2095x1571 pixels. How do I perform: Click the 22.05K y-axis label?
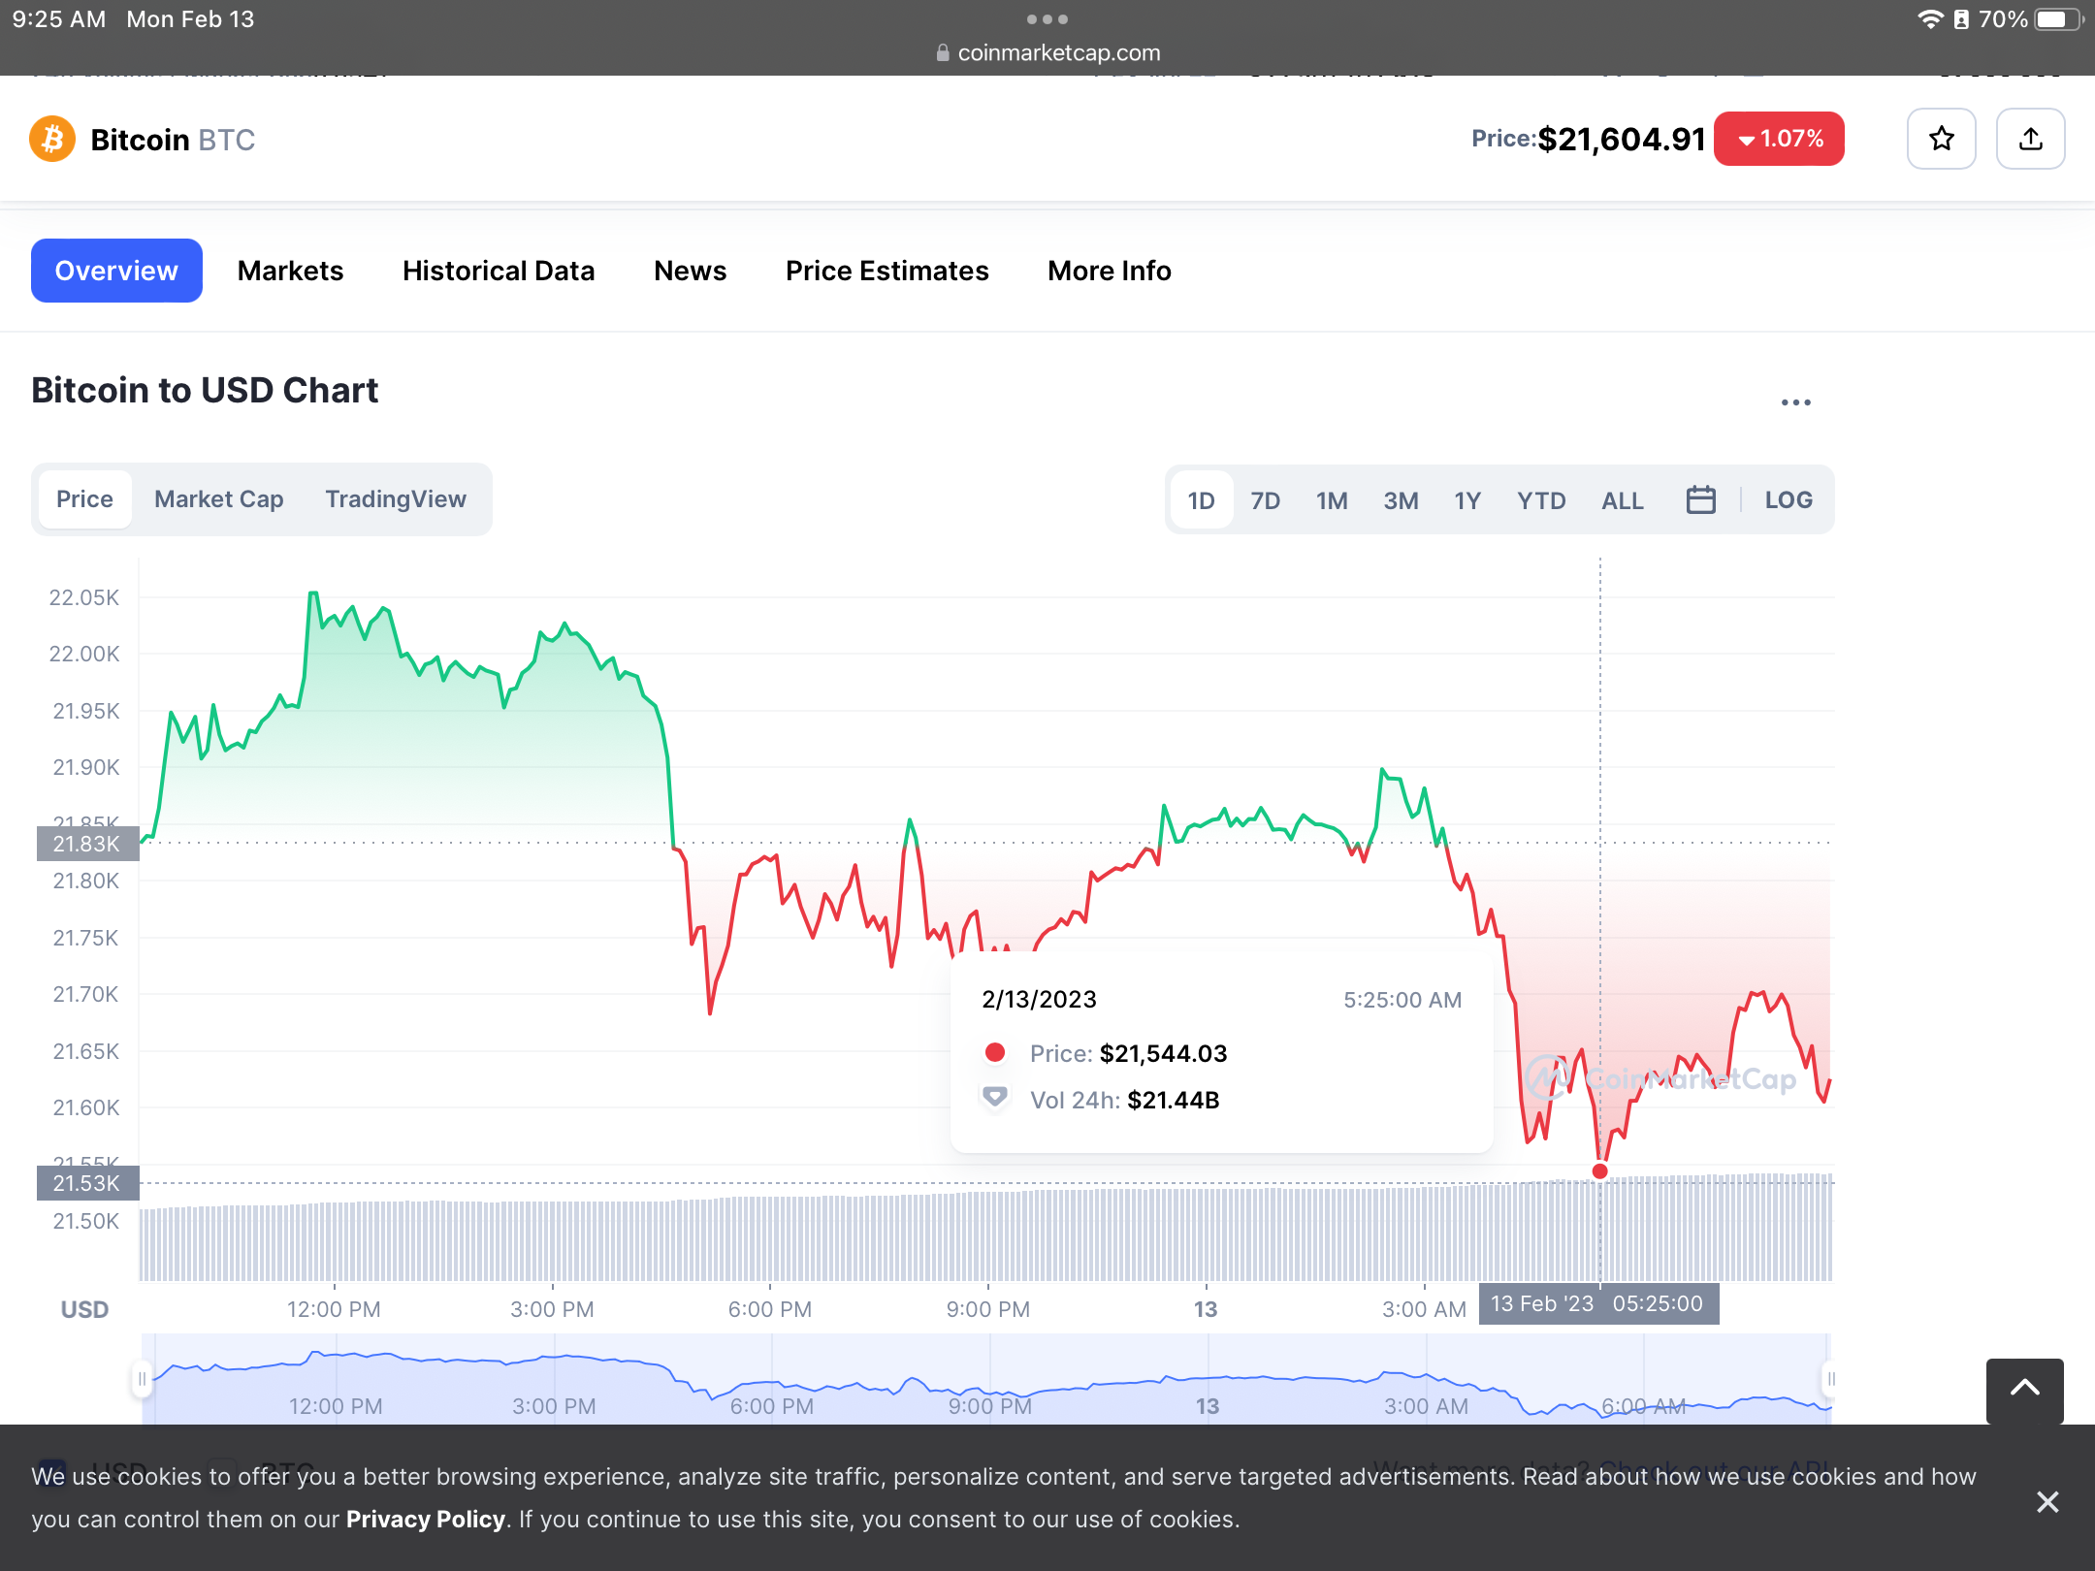(x=84, y=597)
